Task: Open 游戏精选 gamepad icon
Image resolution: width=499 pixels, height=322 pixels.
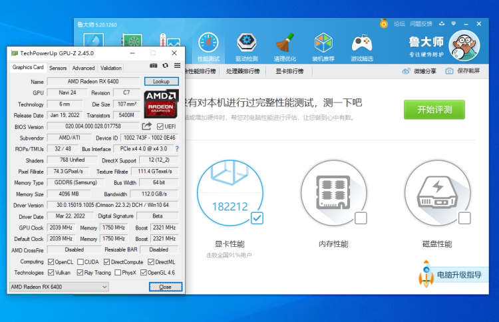Action: (x=362, y=43)
